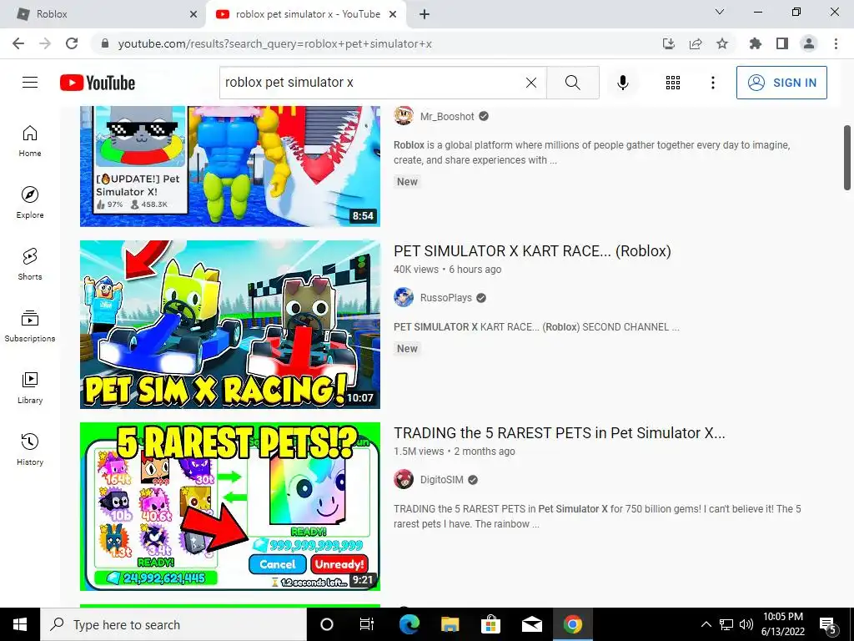This screenshot has height=641, width=854.
Task: Bookmark this page with star icon
Action: point(722,43)
